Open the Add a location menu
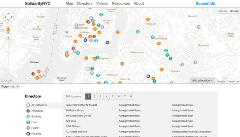Image resolution: width=240 pixels, height=137 pixels. [202, 80]
